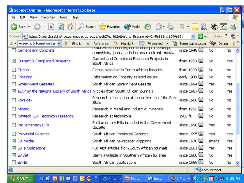Viewport: 244px width, 183px height.
Task: Open the Favorites menu
Action: pyautogui.click(x=48, y=17)
